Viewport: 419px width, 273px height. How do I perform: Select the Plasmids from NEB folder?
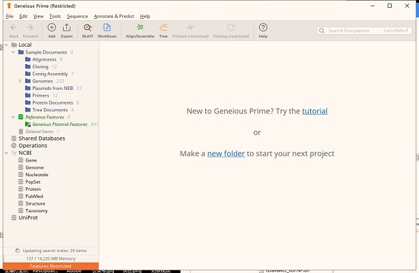pos(53,88)
